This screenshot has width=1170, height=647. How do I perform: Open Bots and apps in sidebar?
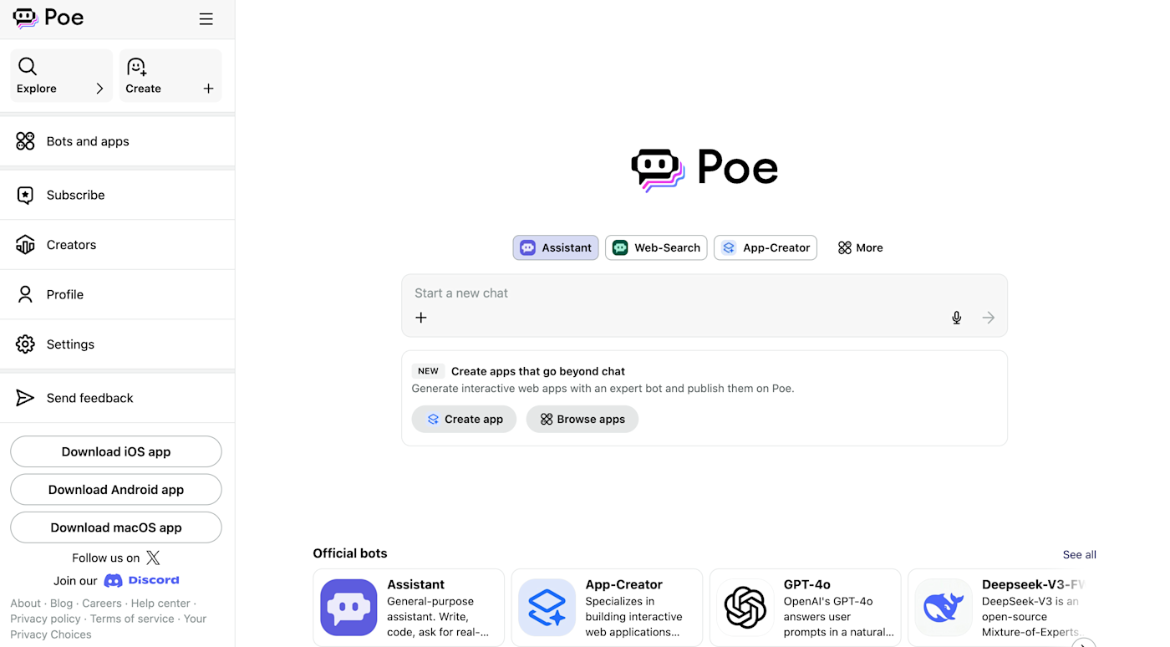117,141
